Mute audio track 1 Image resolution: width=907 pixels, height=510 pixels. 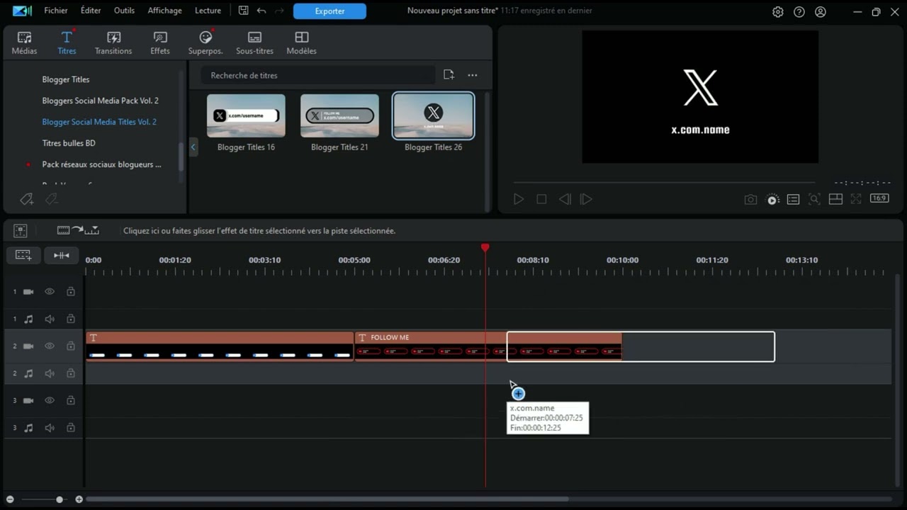50,319
